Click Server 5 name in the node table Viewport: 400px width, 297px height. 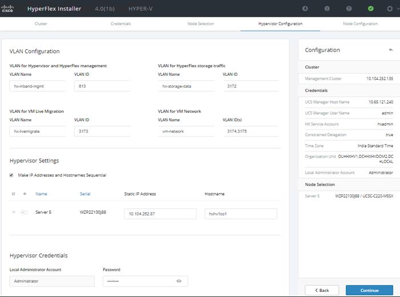pyautogui.click(x=43, y=212)
